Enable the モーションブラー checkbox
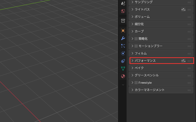This screenshot has width=196, height=122. pos(136,46)
